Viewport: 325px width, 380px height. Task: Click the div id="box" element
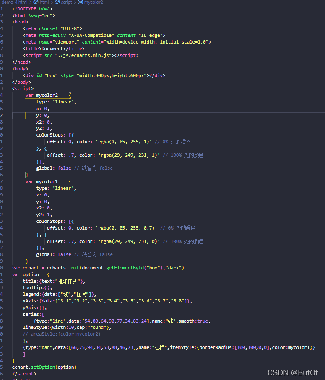click(x=94, y=75)
